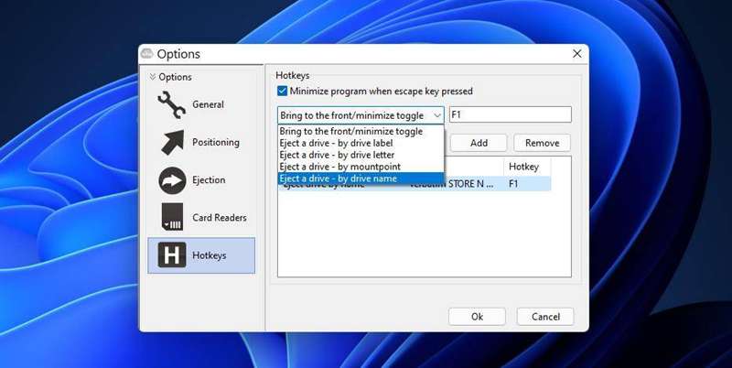Open the Card Readers settings label

pos(220,218)
